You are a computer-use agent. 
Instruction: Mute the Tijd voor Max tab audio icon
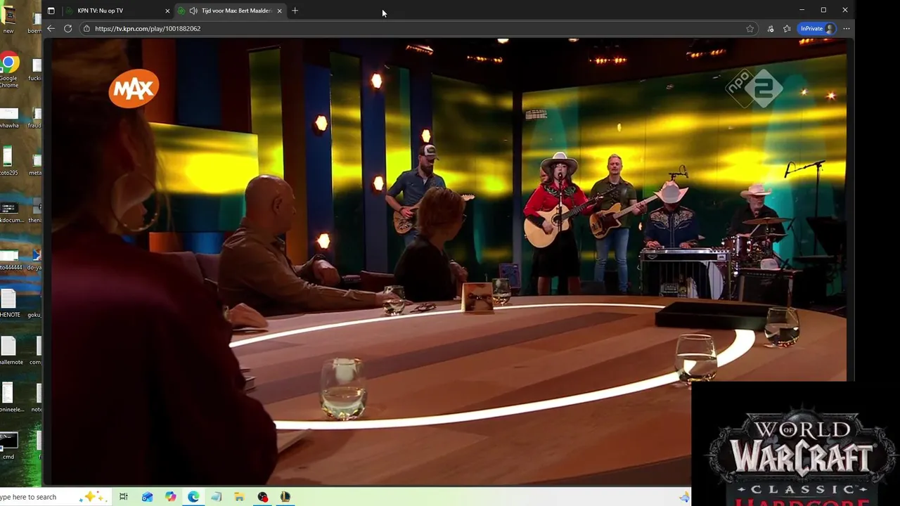click(193, 11)
